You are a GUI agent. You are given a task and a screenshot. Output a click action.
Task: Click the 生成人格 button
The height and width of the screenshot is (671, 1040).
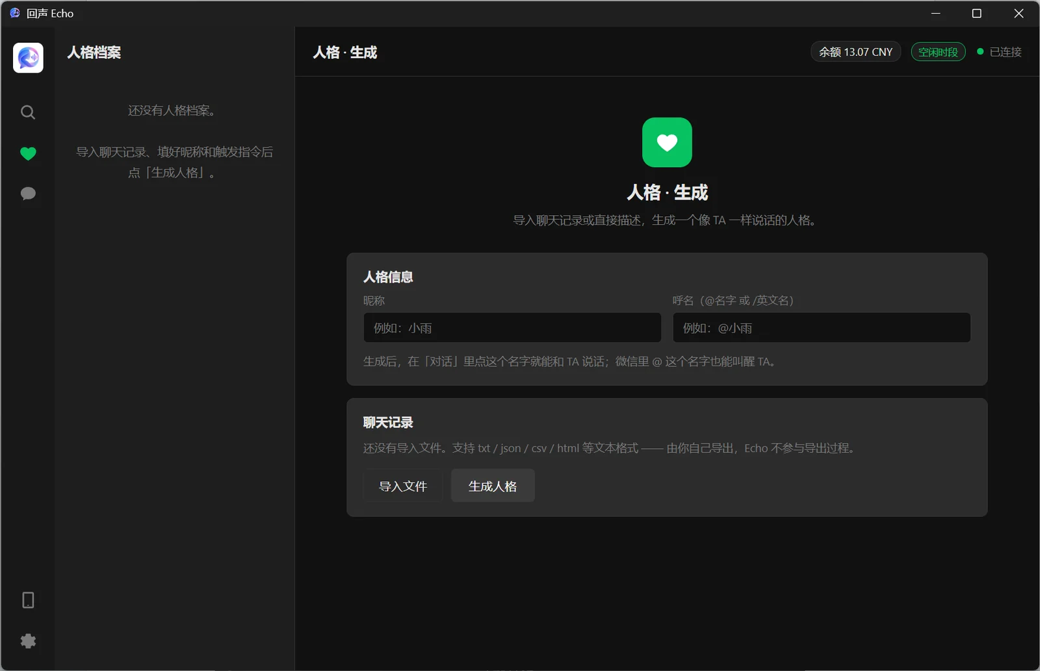(x=493, y=486)
